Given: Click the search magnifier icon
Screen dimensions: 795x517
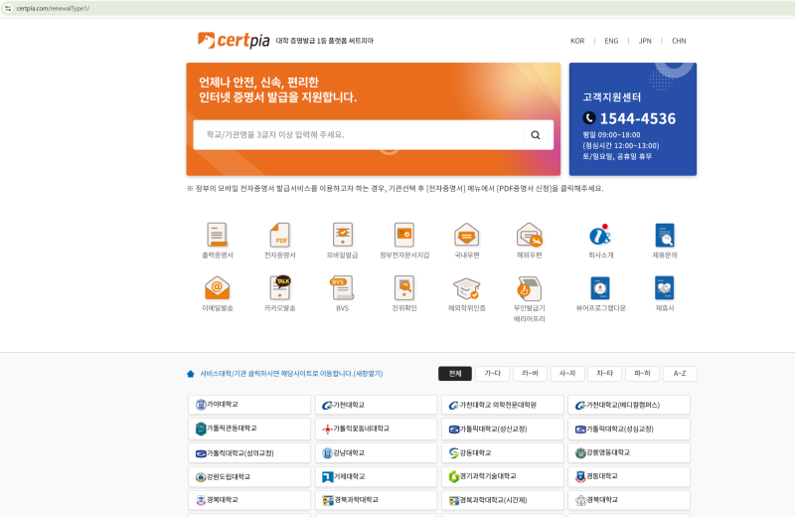Looking at the screenshot, I should (x=536, y=135).
